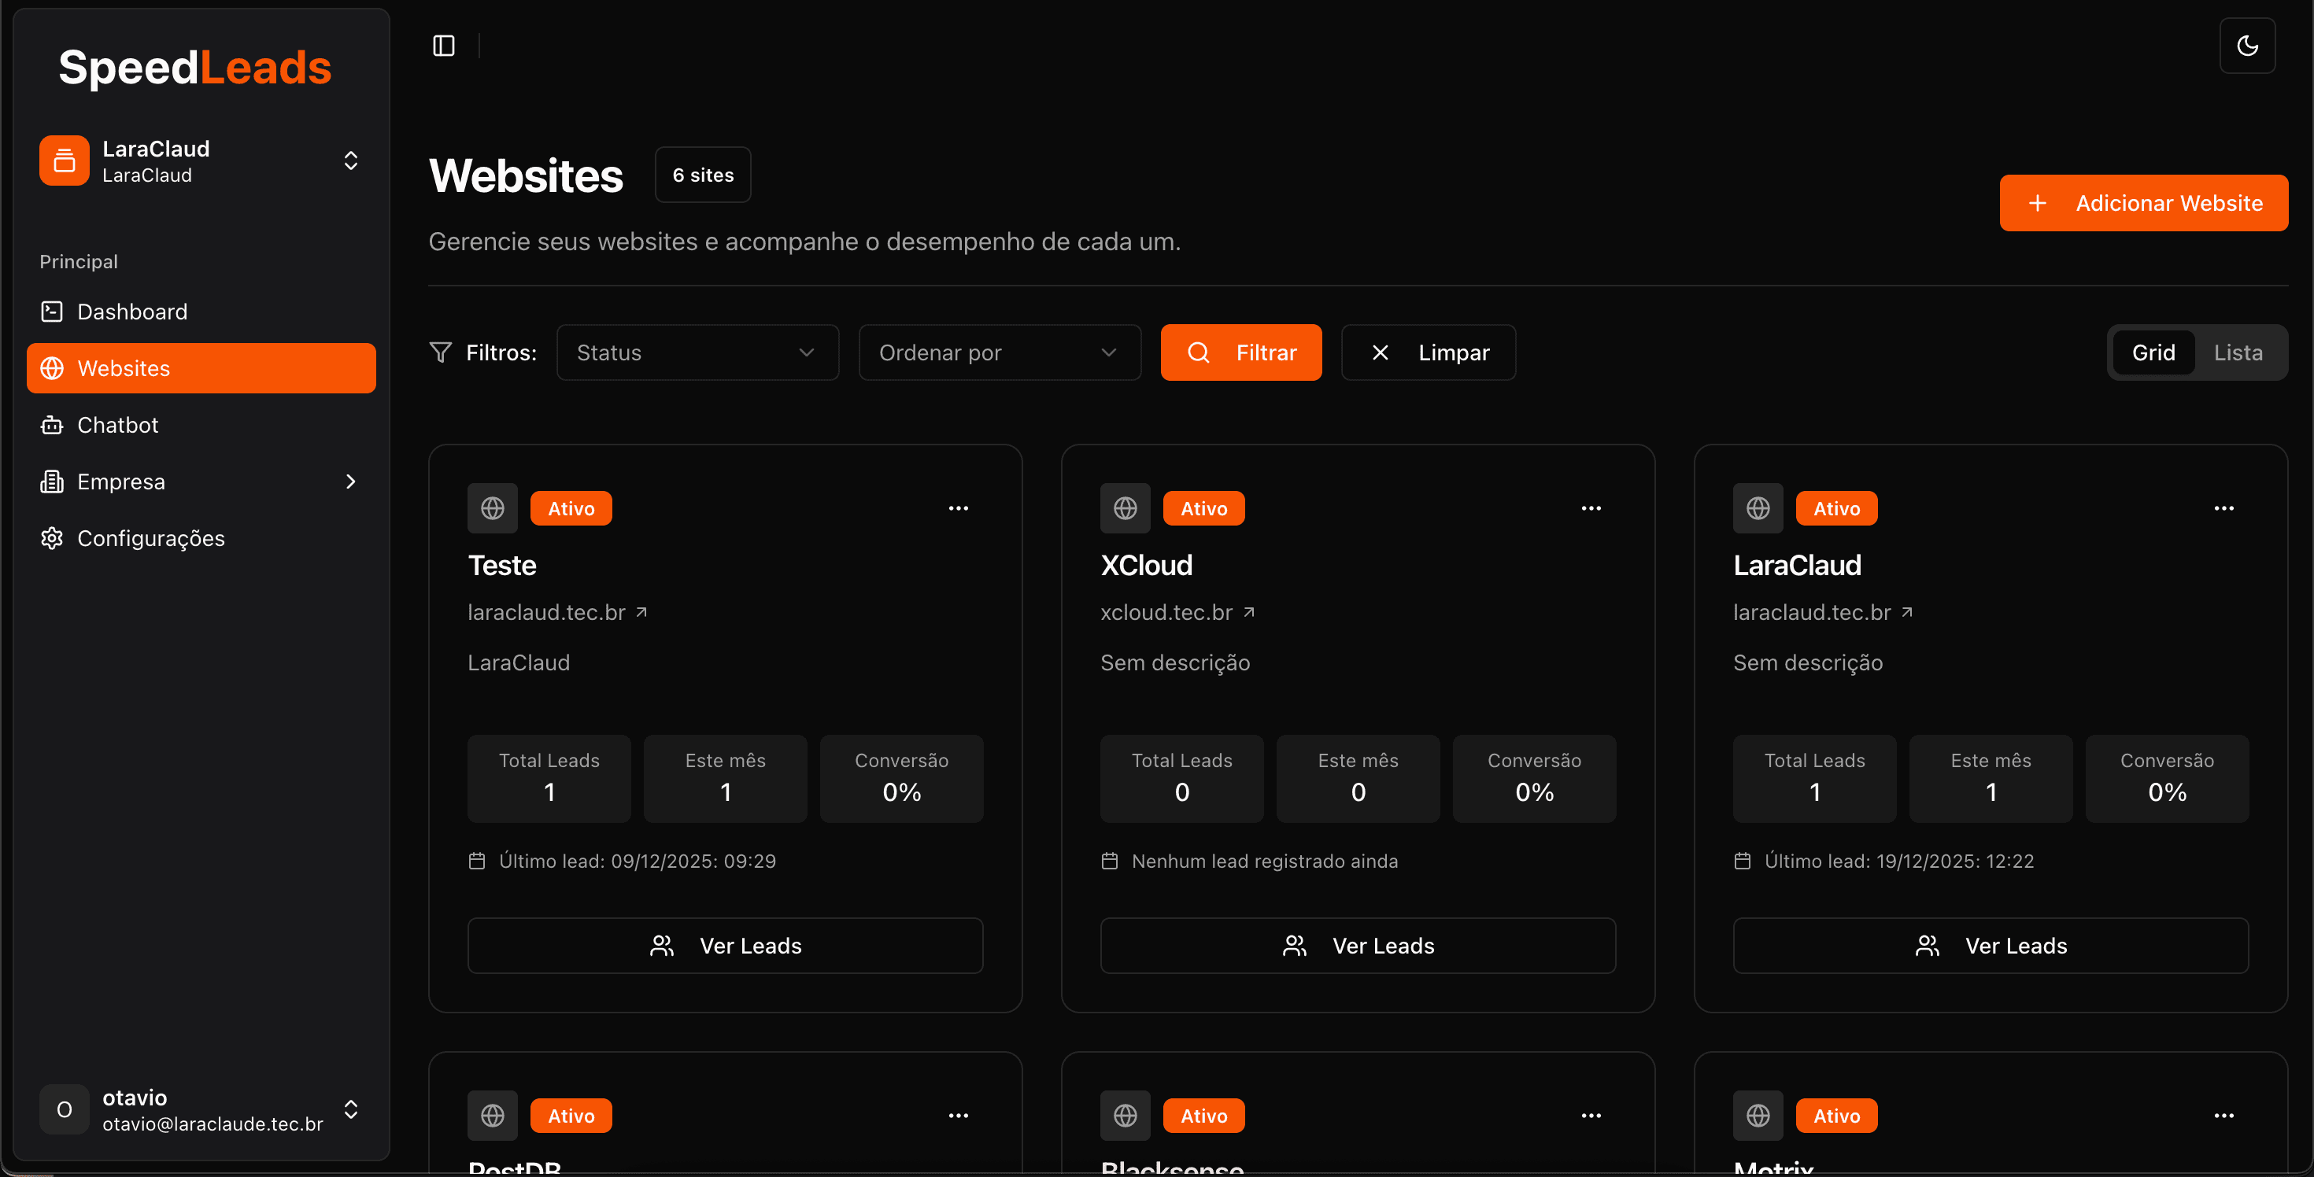This screenshot has width=2314, height=1177.
Task: Open the sidebar collapse icon at top
Action: pos(443,45)
